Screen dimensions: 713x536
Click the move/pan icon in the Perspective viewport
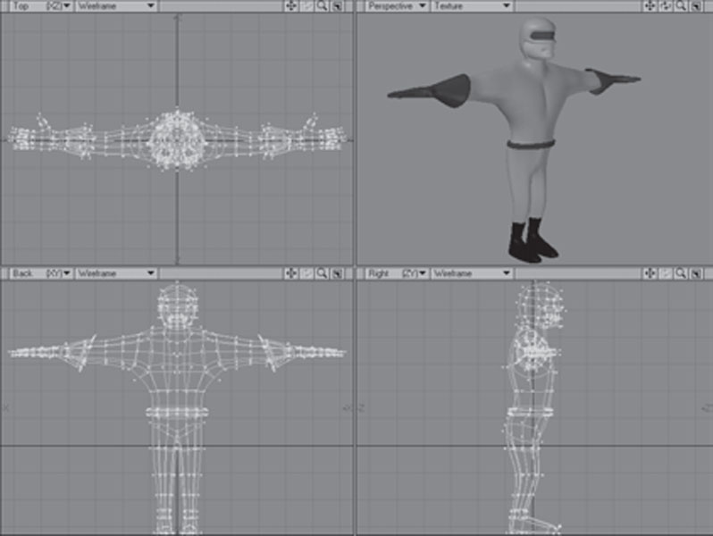(650, 6)
